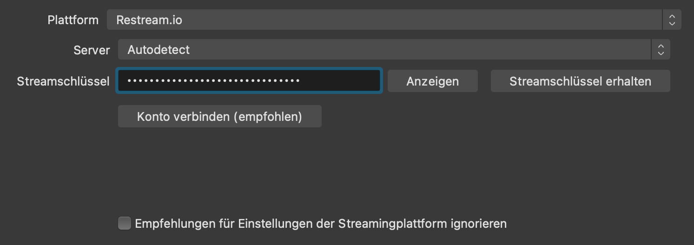Screen dimensions: 694x245
Task: Click the Anzeigen button to reveal key
Action: [432, 81]
